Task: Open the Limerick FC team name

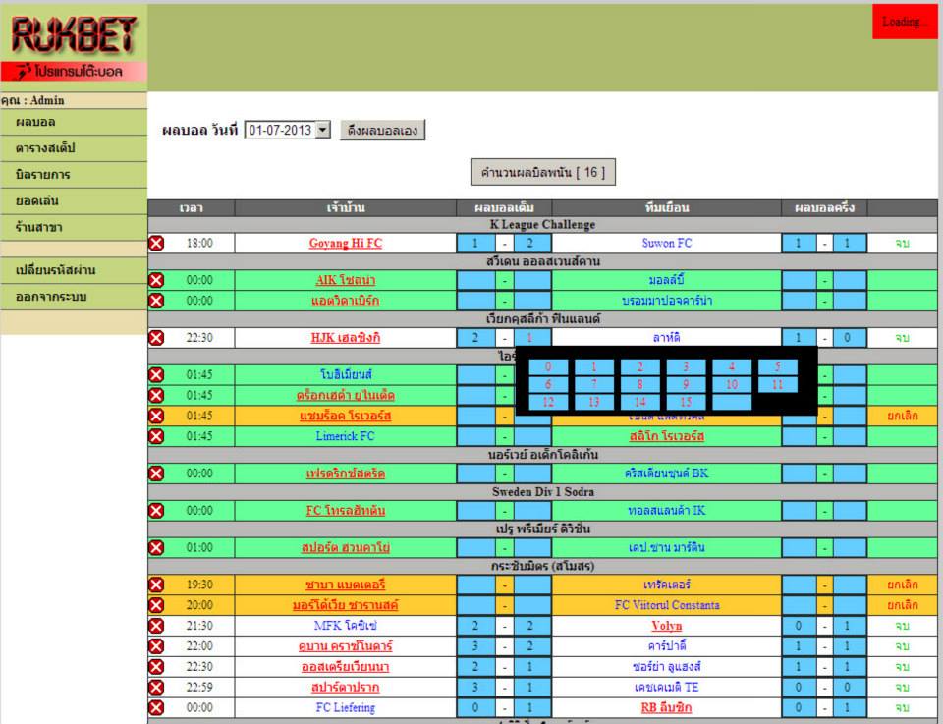Action: (345, 436)
